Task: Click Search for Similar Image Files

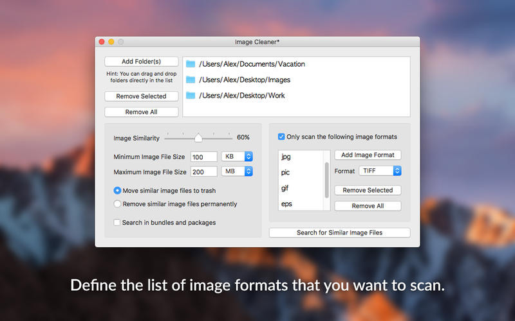Action: [x=340, y=233]
